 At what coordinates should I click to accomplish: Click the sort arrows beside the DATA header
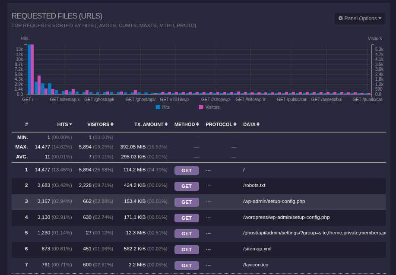(x=258, y=124)
